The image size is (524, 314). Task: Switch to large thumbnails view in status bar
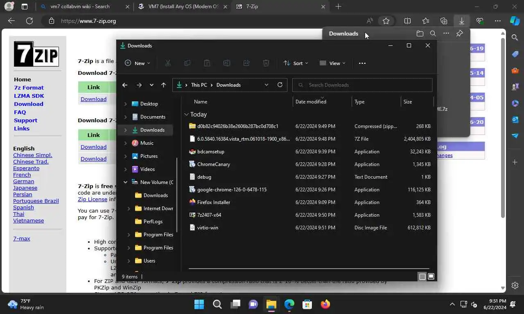pos(431,277)
